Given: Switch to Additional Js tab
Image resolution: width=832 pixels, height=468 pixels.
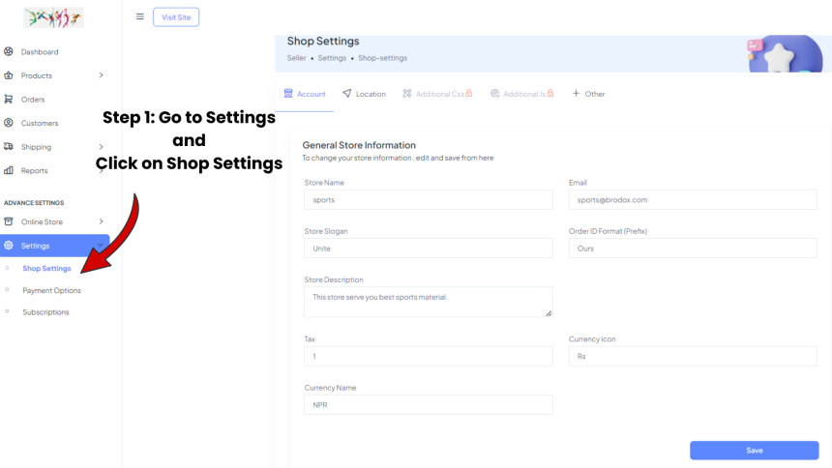Looking at the screenshot, I should click(522, 94).
